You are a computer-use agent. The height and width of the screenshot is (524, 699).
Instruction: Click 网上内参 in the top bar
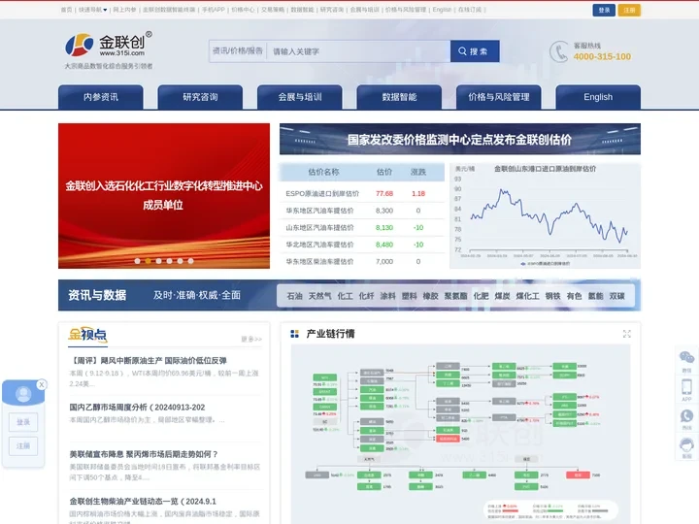[124, 10]
